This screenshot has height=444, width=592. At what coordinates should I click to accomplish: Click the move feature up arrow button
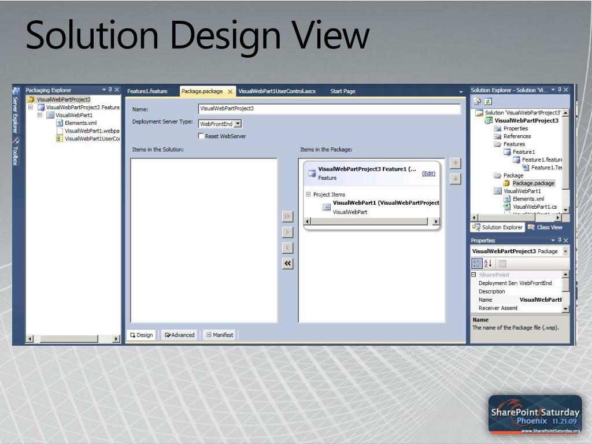pos(456,163)
